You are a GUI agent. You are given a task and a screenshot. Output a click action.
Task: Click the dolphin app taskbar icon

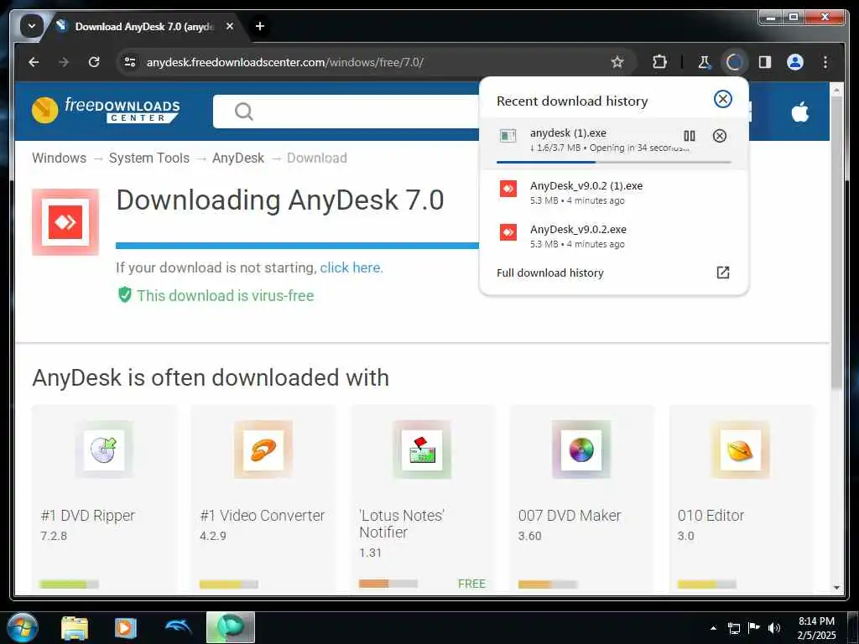tap(178, 627)
